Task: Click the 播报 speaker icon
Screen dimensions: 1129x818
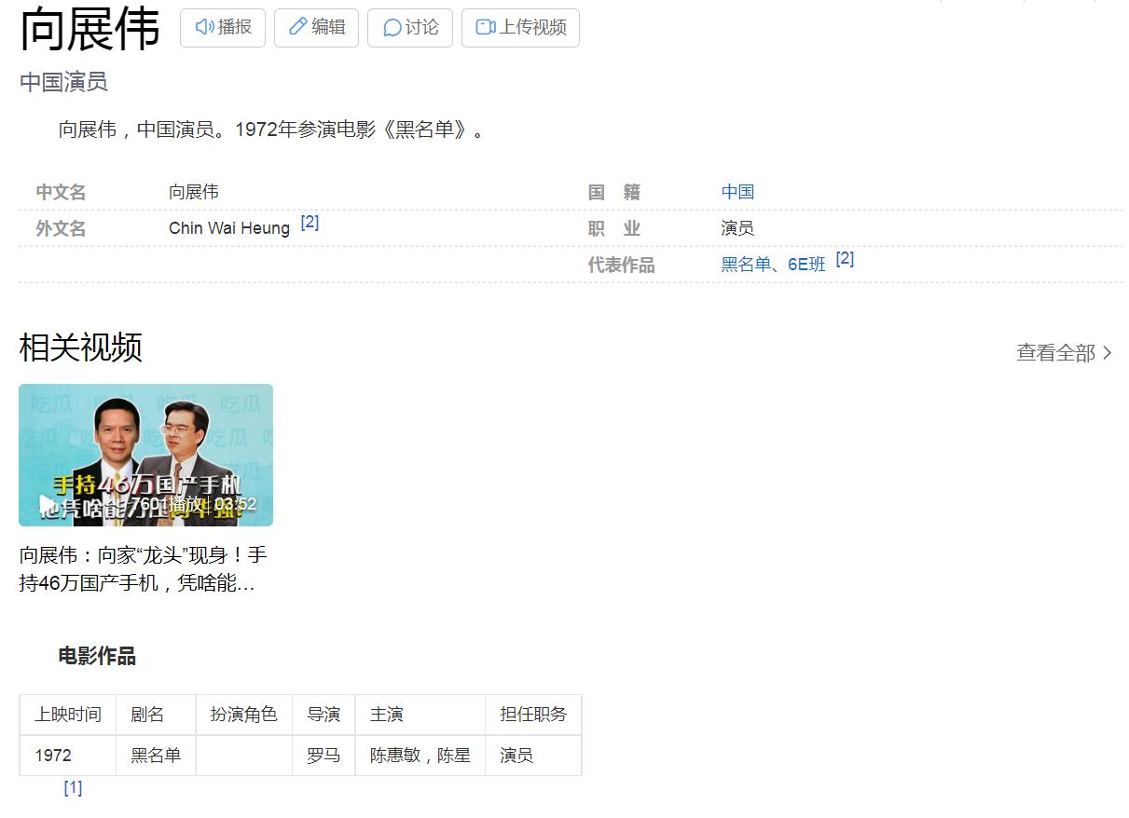Action: [205, 27]
